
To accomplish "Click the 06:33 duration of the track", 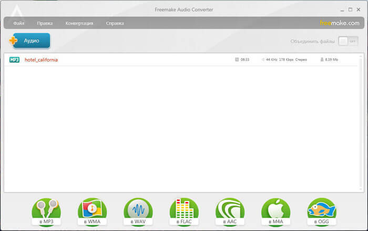I will (x=244, y=60).
